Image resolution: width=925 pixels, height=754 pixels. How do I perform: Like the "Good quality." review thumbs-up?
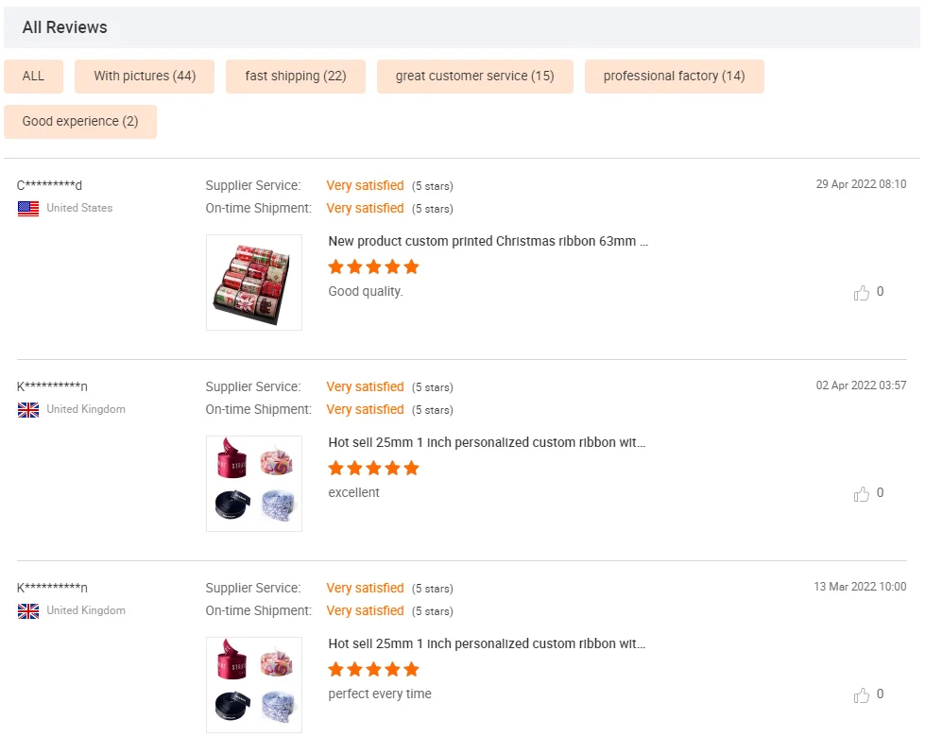[x=861, y=293]
